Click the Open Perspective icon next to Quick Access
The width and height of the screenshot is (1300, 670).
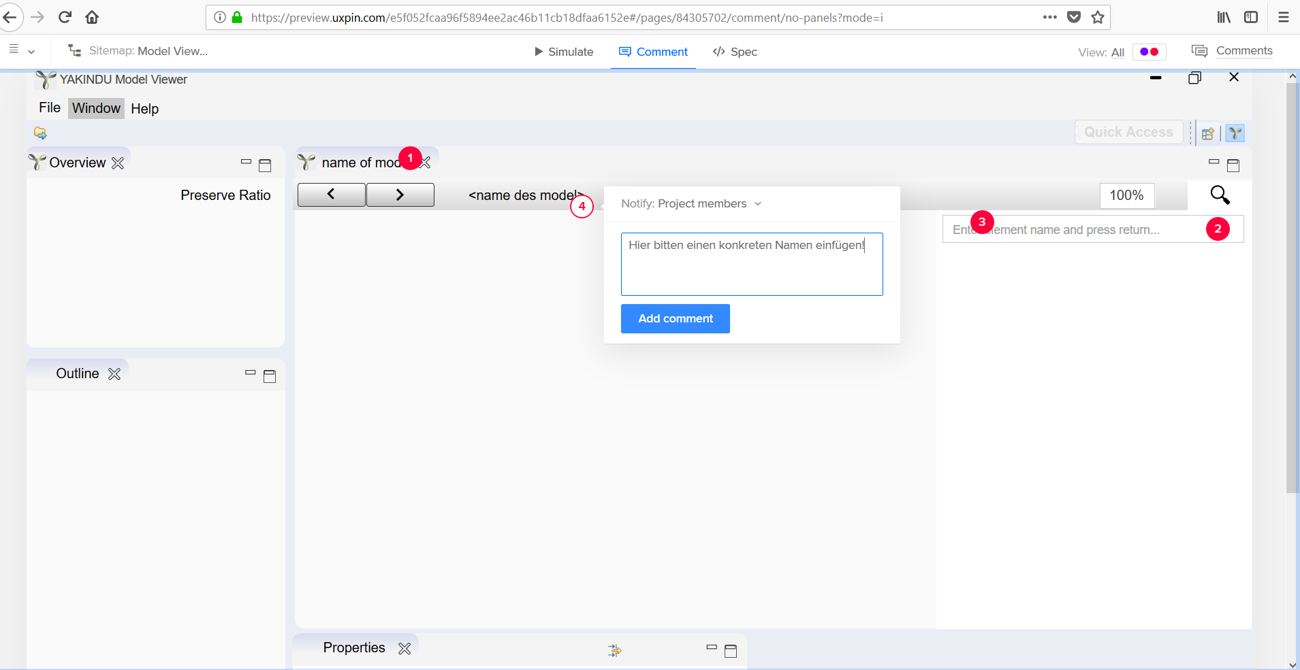pos(1209,133)
